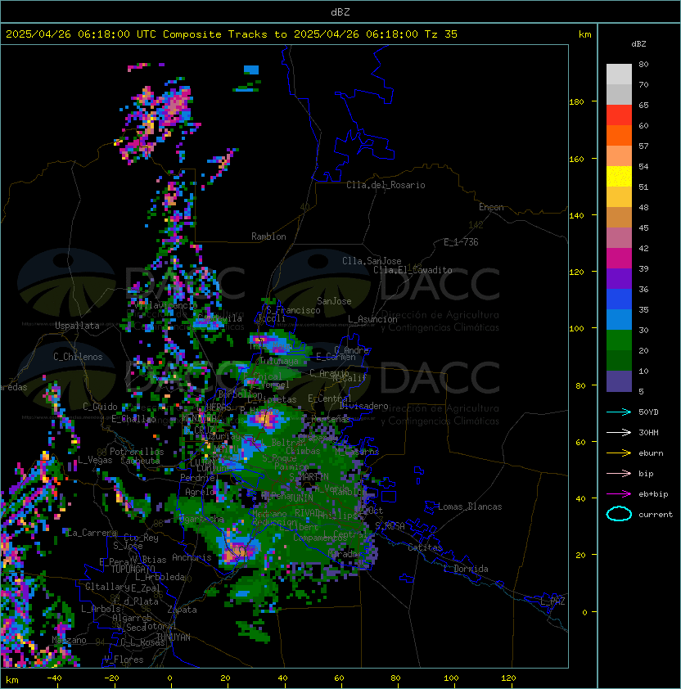Click the 'Zapata' map label
Image resolution: width=681 pixels, height=689 pixels.
182,610
